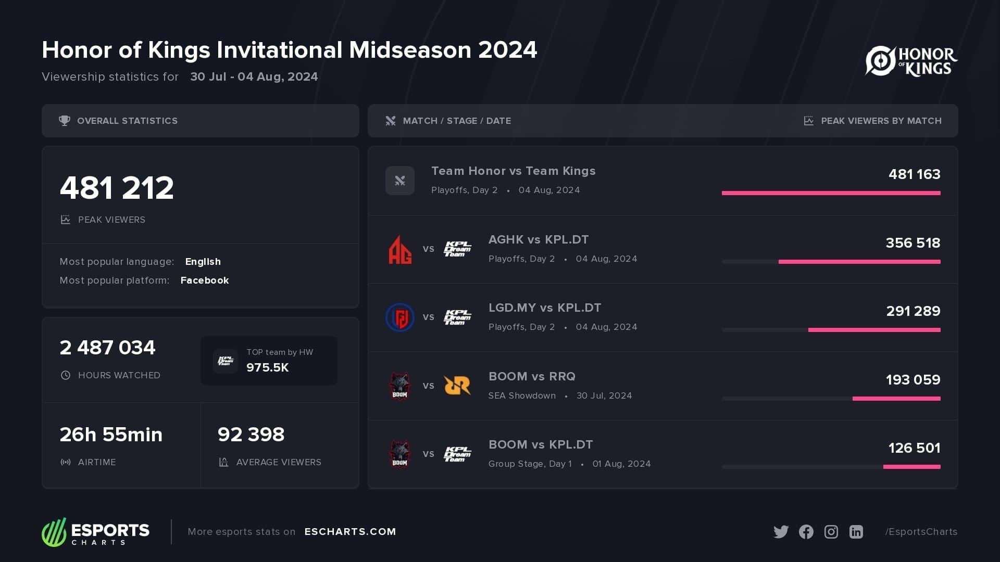
Task: Open the Facebook social icon
Action: pos(806,532)
